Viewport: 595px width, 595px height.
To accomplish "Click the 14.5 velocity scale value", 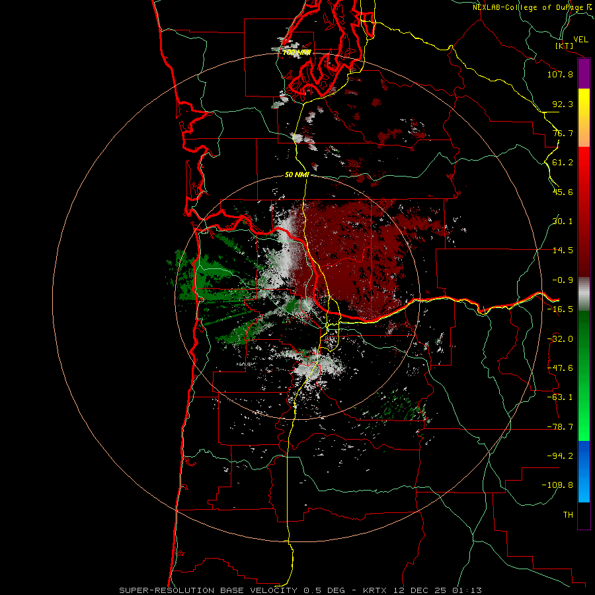I will coord(563,251).
